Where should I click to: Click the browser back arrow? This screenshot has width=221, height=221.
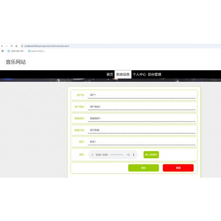point(2,46)
